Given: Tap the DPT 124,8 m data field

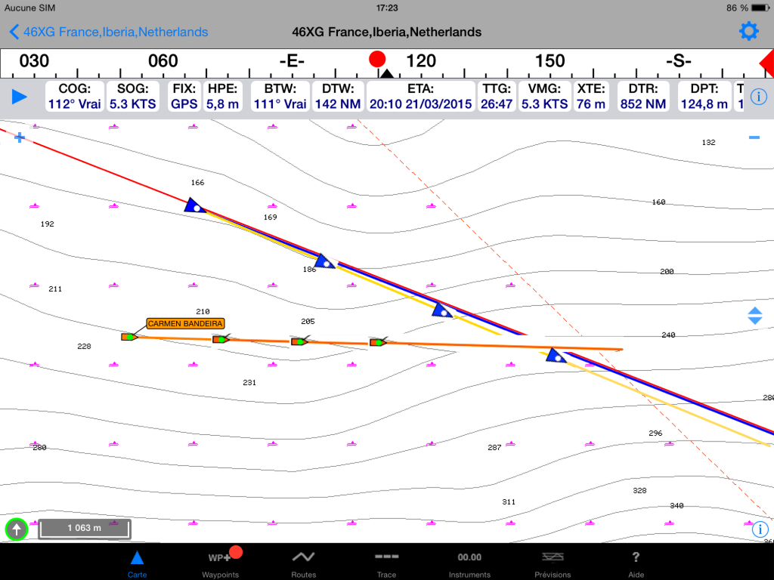Looking at the screenshot, I should 704,96.
